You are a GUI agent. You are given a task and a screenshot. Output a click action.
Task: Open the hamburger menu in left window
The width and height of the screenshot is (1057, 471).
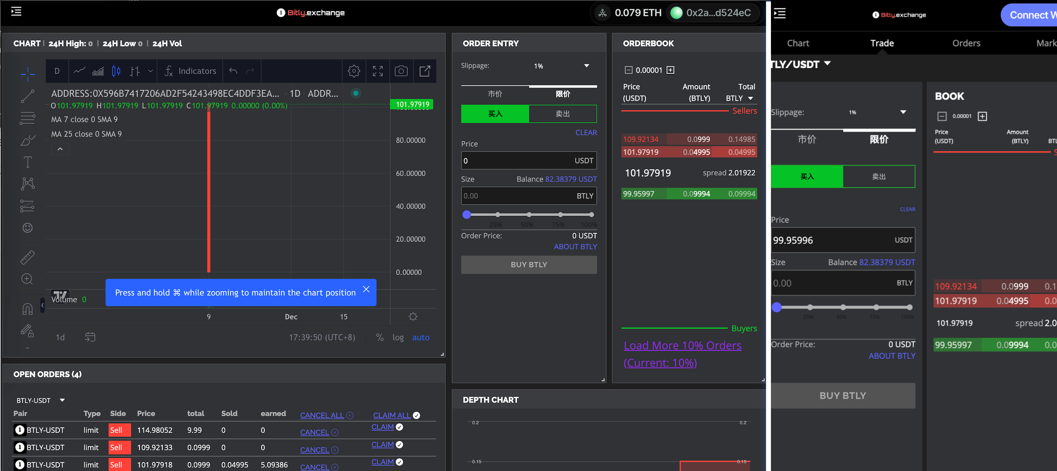(x=17, y=12)
